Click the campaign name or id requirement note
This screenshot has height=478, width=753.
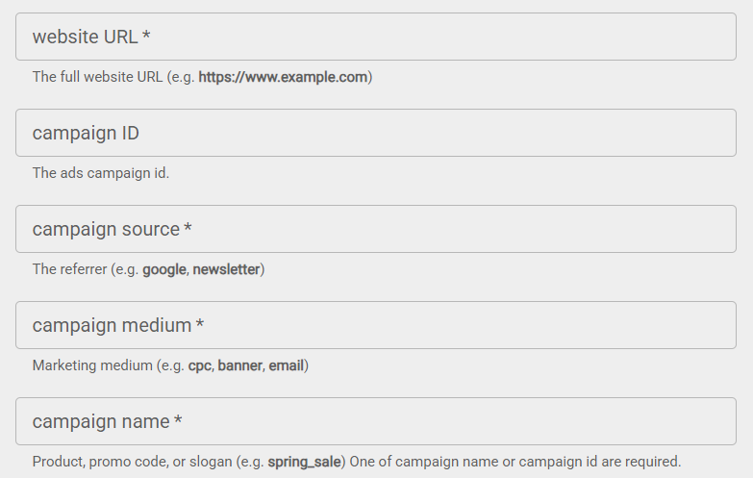click(x=515, y=462)
